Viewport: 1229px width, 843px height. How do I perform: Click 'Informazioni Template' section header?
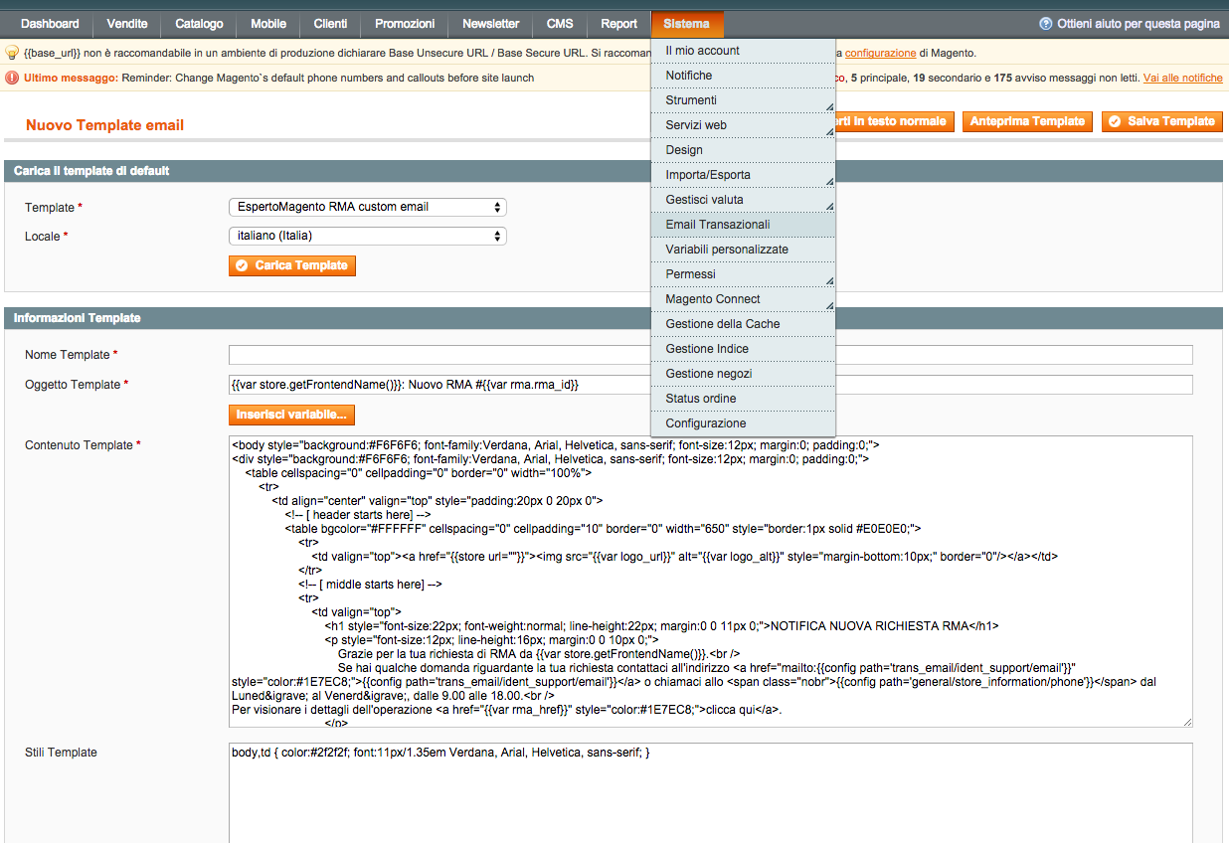(78, 318)
